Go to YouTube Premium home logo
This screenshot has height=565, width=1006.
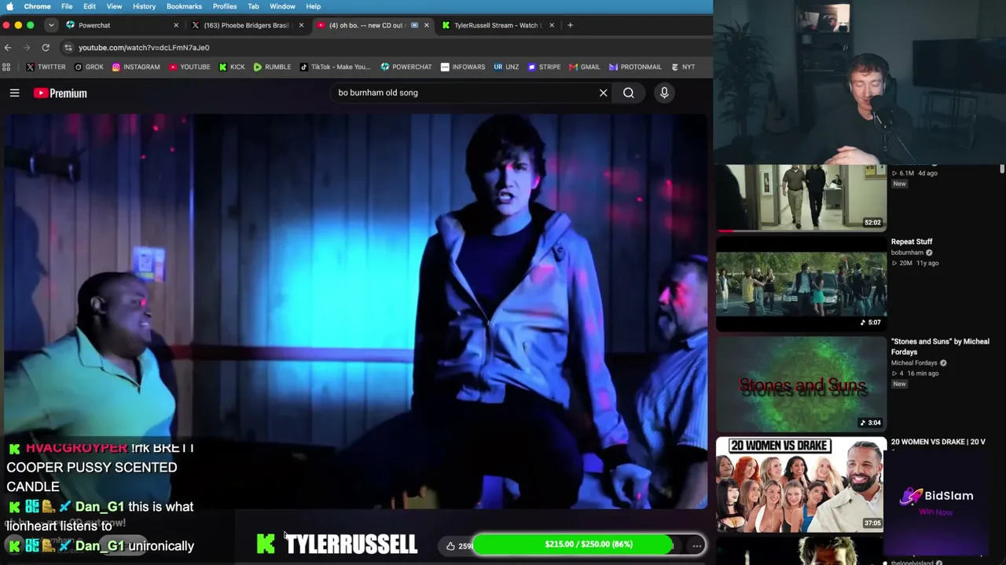(x=61, y=93)
